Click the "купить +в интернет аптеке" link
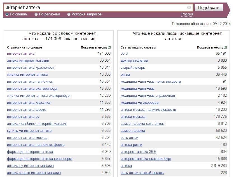The image size is (234, 177). 29,131
